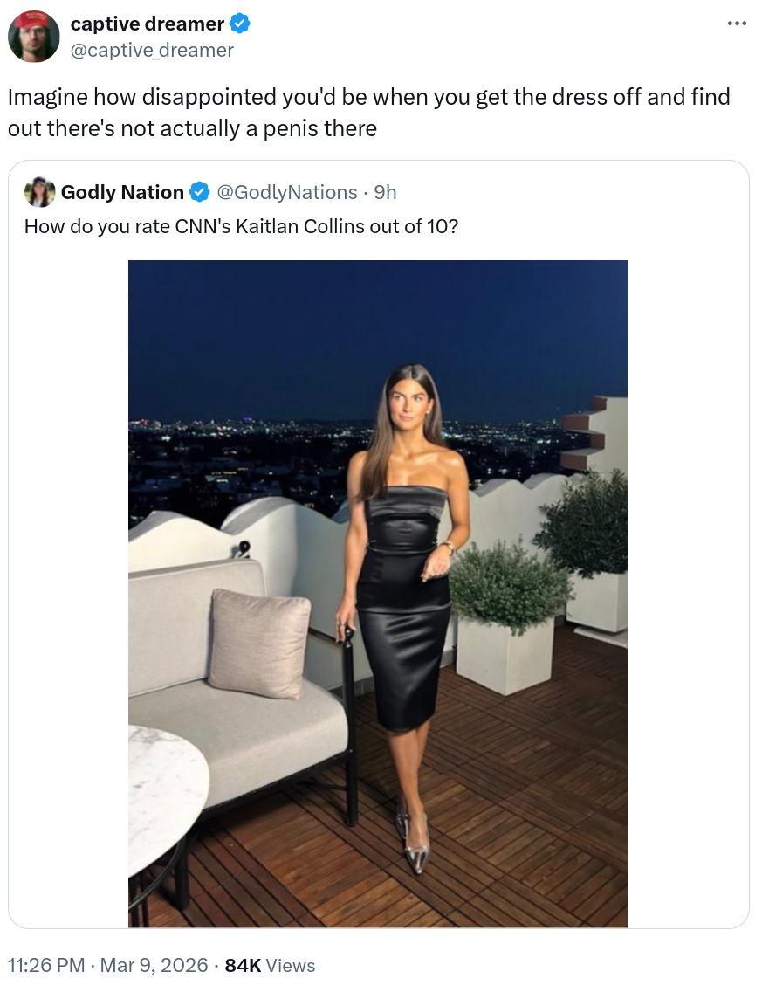The height and width of the screenshot is (985, 762).
Task: Click the 11:26 PM · Mar 9, 2026 timestamp
Action: tap(107, 965)
